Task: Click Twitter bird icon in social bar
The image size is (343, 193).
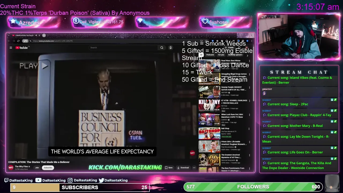Action: [x=101, y=180]
